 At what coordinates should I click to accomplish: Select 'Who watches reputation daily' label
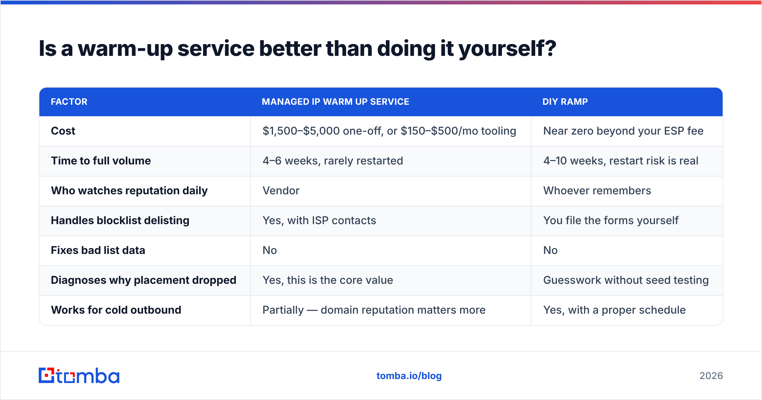(x=129, y=190)
